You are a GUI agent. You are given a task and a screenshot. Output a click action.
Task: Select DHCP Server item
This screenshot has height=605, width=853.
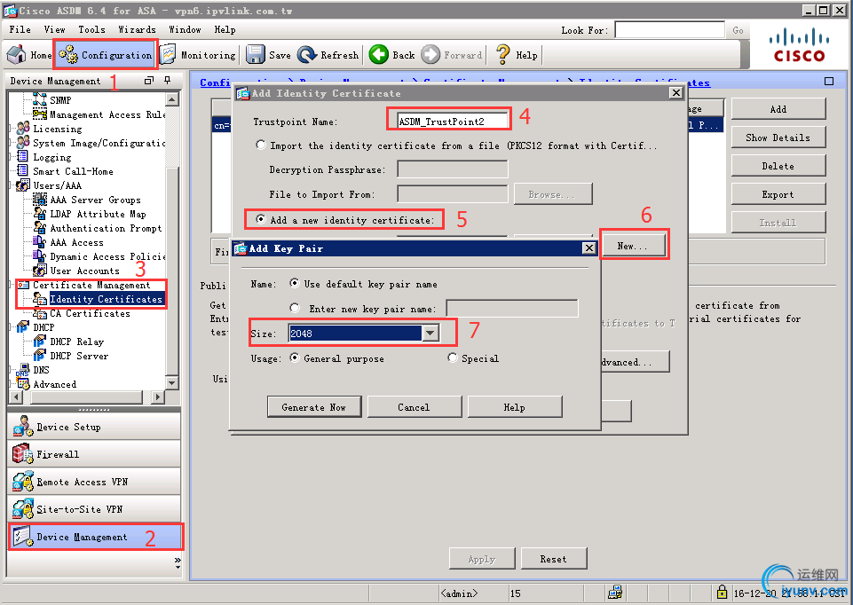pos(79,356)
